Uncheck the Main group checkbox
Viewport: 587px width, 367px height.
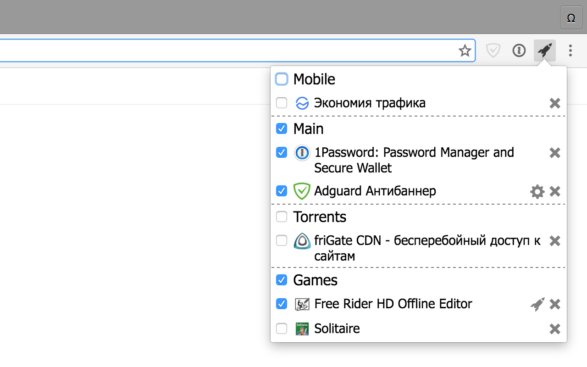click(282, 128)
